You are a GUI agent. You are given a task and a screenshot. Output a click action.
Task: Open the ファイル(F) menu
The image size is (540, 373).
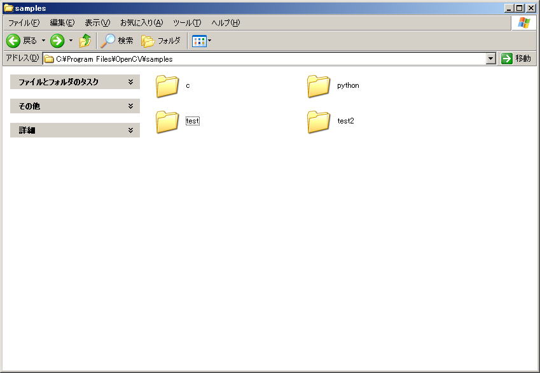(24, 23)
